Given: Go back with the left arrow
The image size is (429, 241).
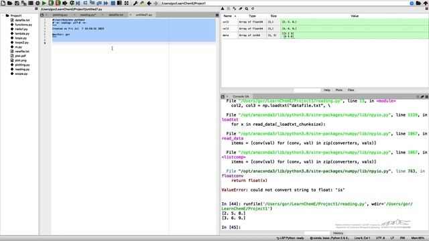Looking at the screenshot, I should 149,3.
